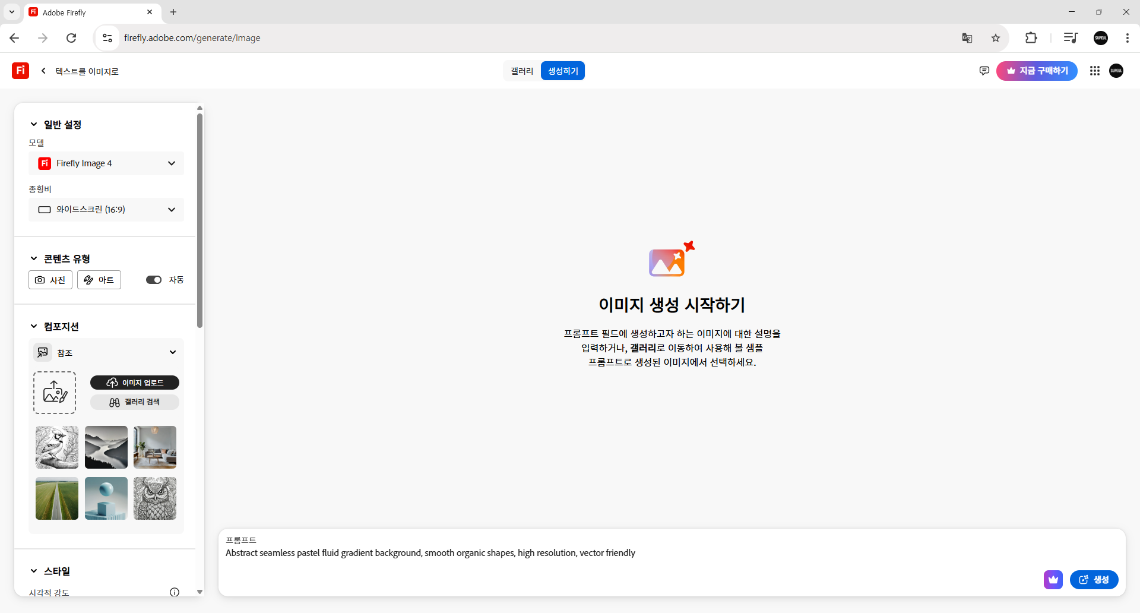This screenshot has width=1140, height=613.
Task: Collapse the 컴포지션 section
Action: click(34, 326)
